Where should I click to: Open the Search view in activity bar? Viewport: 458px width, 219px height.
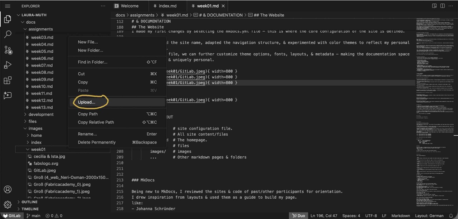pos(8,35)
